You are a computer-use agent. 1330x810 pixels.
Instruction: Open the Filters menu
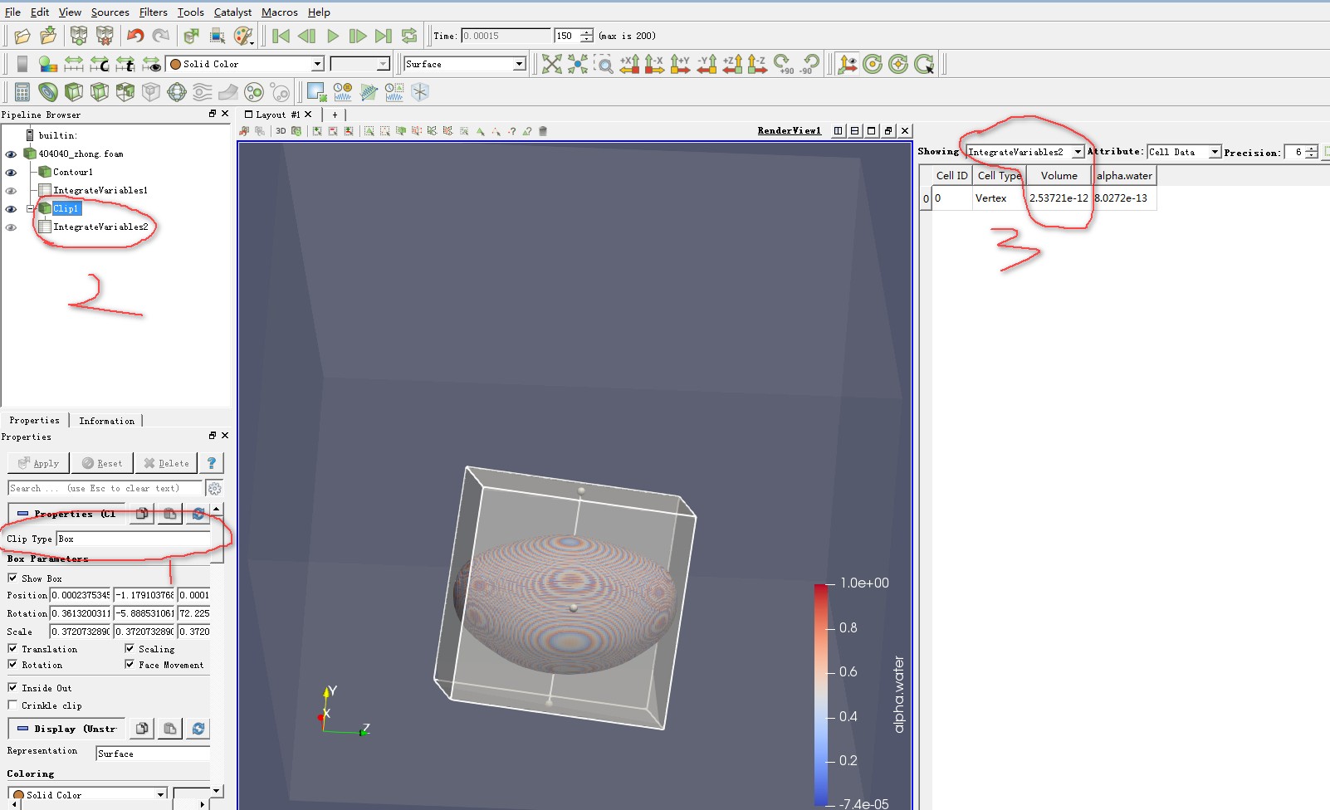[x=153, y=12]
